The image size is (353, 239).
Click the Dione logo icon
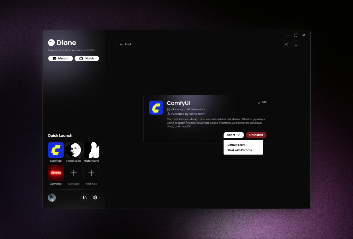51,43
